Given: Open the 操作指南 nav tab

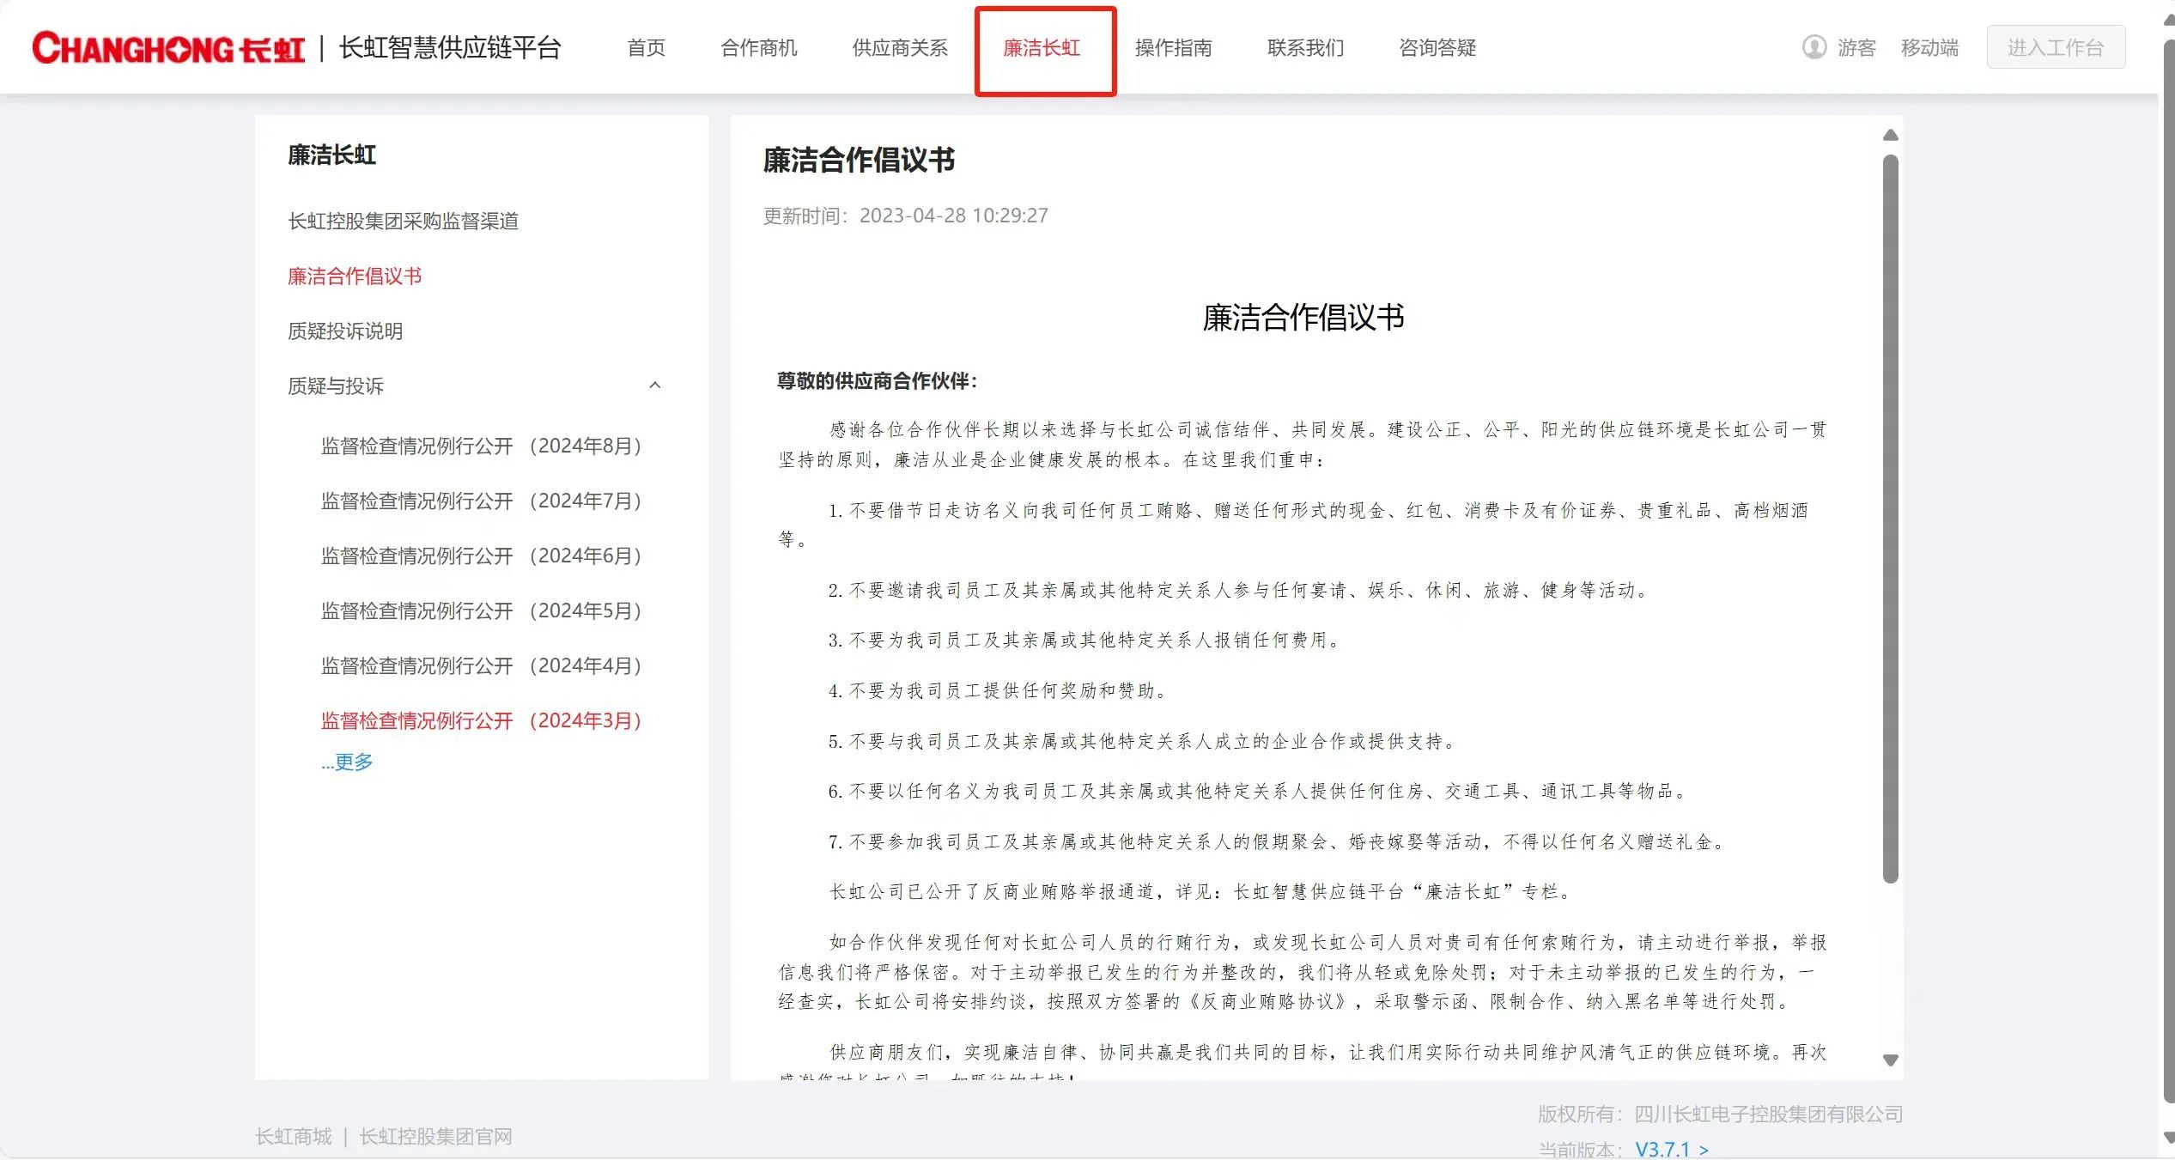Looking at the screenshot, I should pyautogui.click(x=1173, y=48).
